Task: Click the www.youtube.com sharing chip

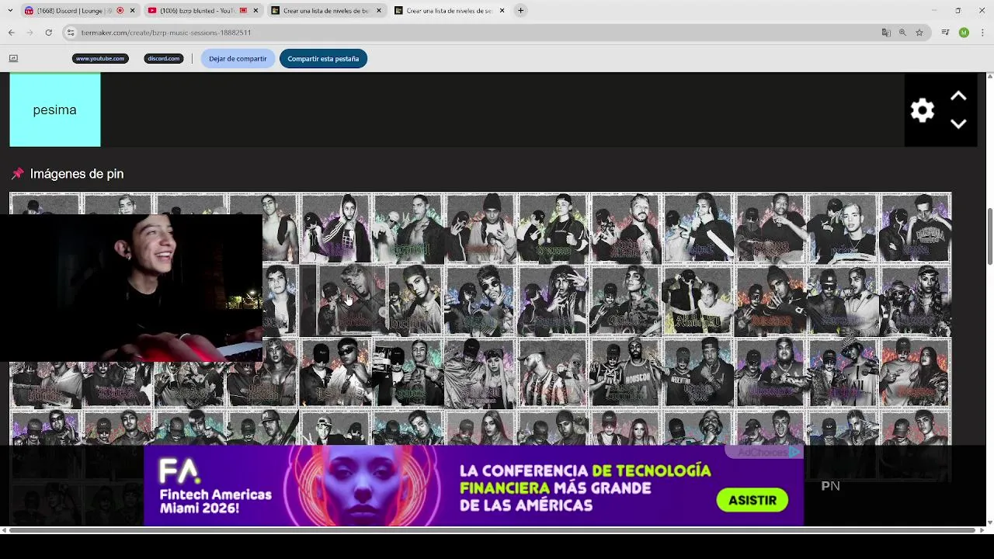Action: tap(99, 59)
